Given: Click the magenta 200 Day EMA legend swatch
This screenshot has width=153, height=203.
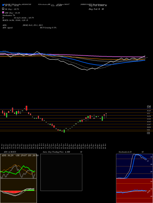Looking at the screenshot, I should (x=3, y=12).
